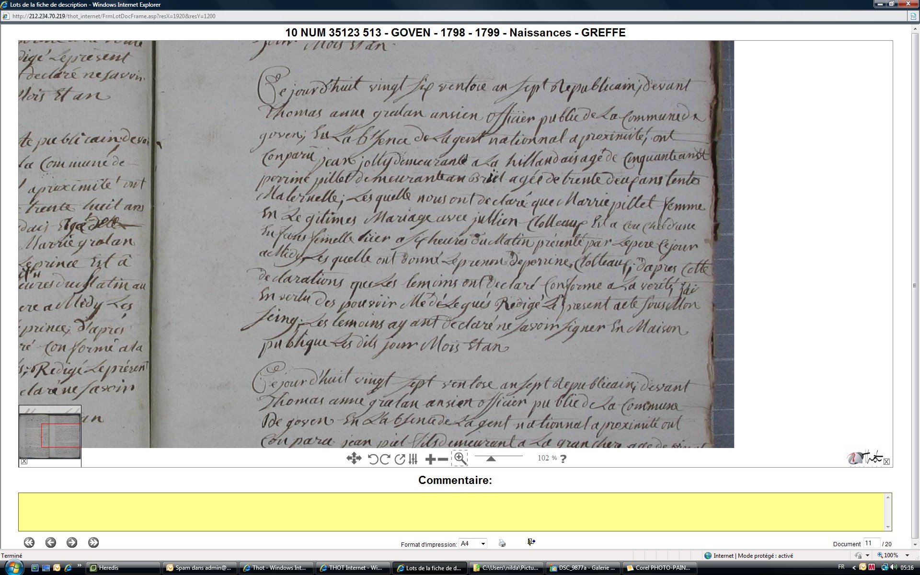The image size is (920, 575).
Task: Activate the magnifier zoom-area tool
Action: point(460,458)
